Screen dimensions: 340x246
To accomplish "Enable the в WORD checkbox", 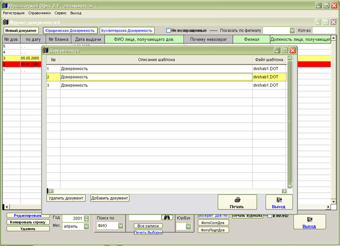I will (x=269, y=216).
